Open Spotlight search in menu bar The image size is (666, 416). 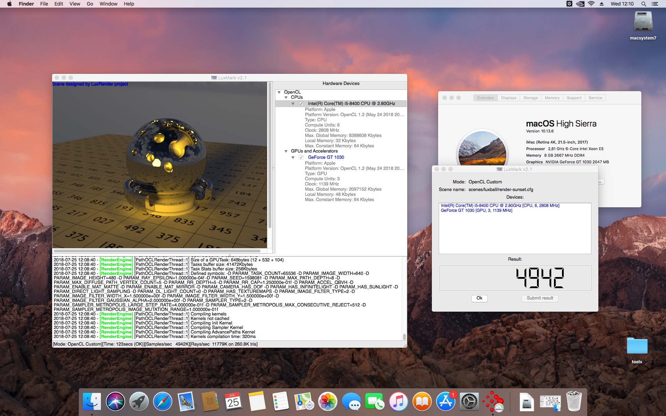pos(643,4)
